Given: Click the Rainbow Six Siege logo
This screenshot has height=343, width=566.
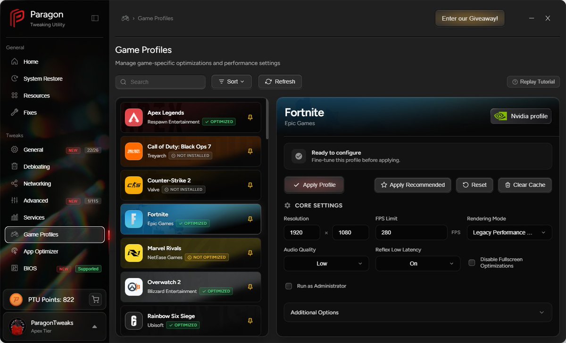Looking at the screenshot, I should point(133,320).
